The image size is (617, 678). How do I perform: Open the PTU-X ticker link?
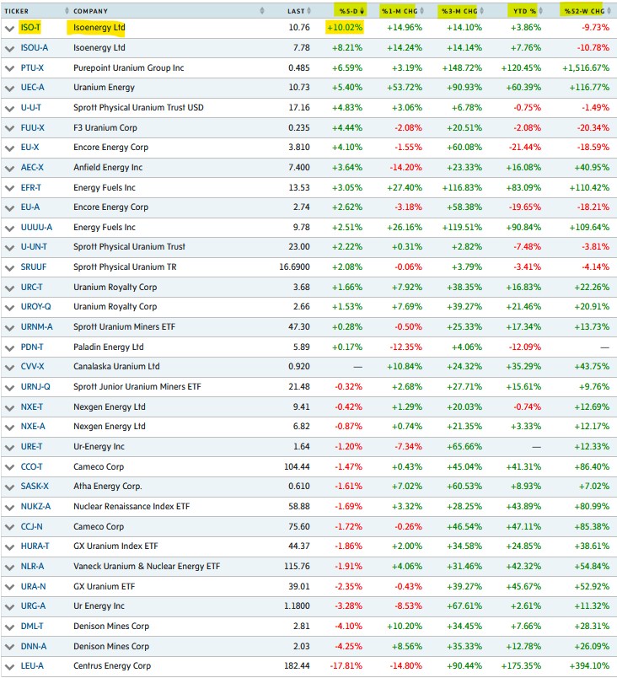[32, 68]
